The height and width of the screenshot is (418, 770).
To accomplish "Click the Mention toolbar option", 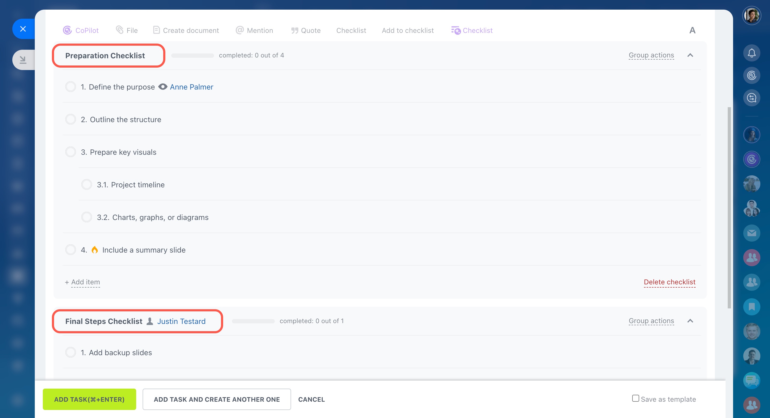I will 254,30.
